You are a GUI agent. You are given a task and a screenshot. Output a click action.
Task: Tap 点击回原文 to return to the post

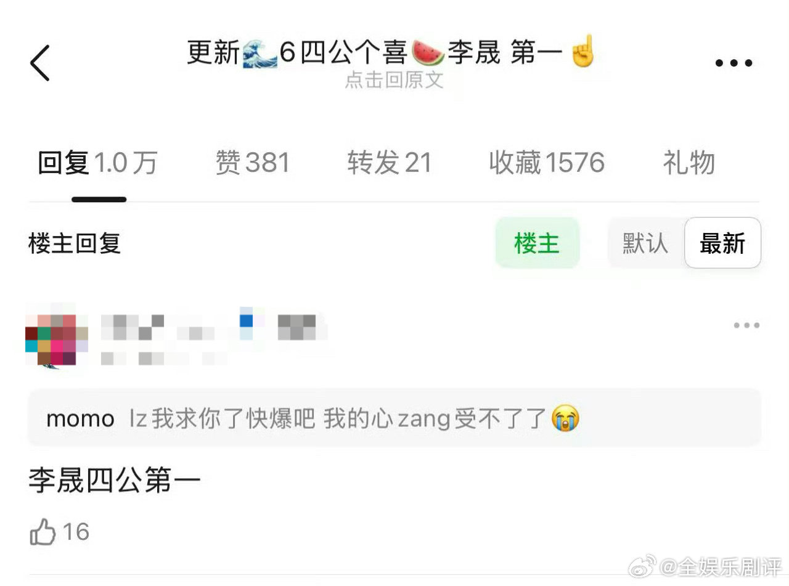point(394,80)
